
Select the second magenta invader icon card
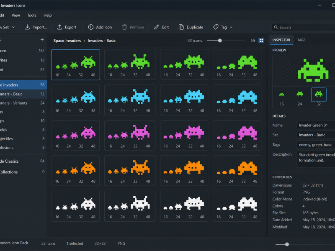130,136
